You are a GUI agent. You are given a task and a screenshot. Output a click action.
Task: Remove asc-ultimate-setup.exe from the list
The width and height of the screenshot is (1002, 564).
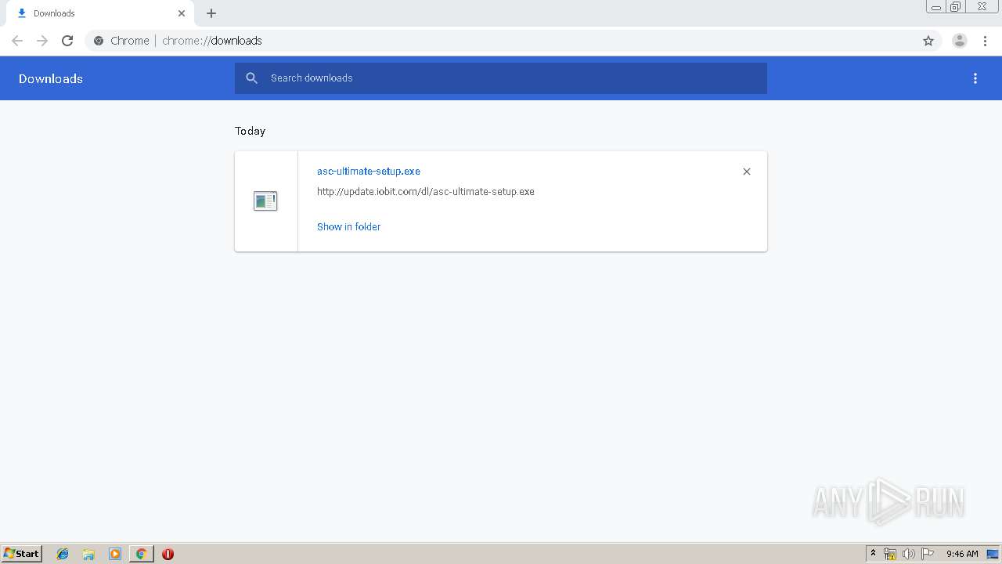point(747,172)
